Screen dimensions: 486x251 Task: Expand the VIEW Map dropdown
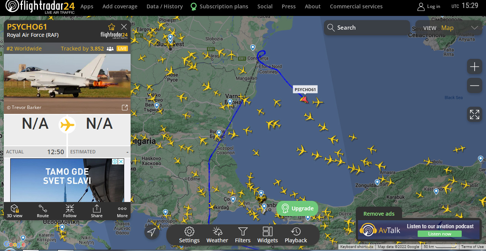click(x=474, y=28)
